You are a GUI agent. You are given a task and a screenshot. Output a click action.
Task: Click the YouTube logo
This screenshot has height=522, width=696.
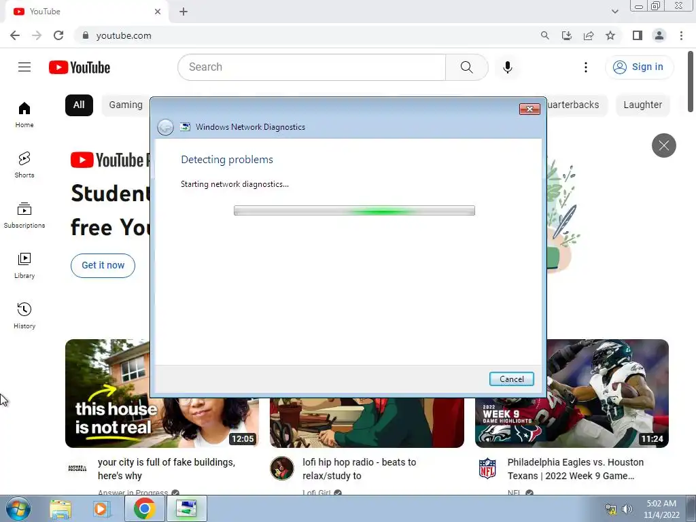tap(80, 67)
